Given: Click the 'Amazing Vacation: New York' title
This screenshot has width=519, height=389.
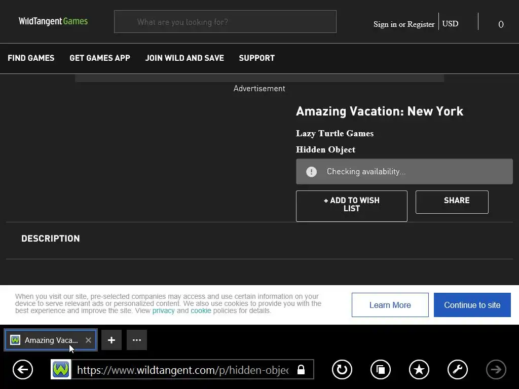Looking at the screenshot, I should point(380,111).
